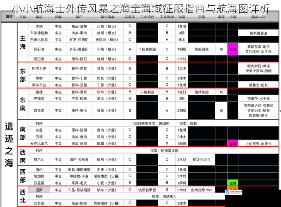Click the S armament cell in 敦克尔 row
The height and width of the screenshot is (207, 281).
(x=130, y=111)
